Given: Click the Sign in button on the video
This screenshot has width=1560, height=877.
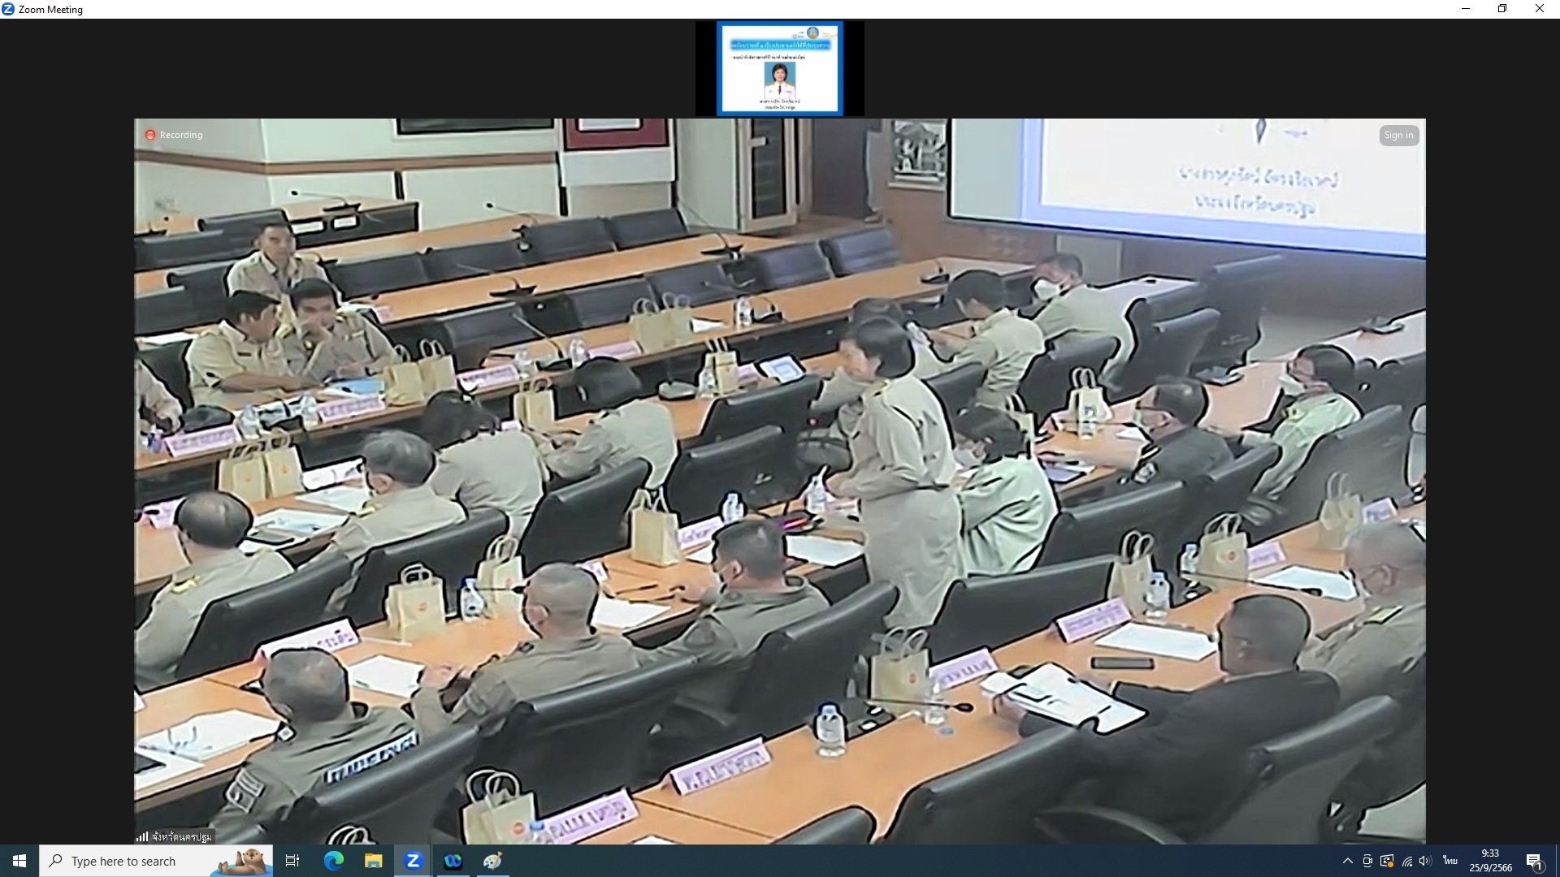Looking at the screenshot, I should 1398,136.
